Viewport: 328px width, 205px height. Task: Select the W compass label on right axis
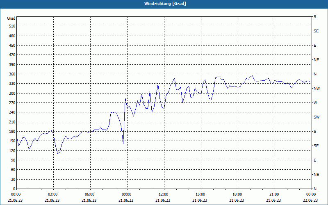[x=315, y=103]
